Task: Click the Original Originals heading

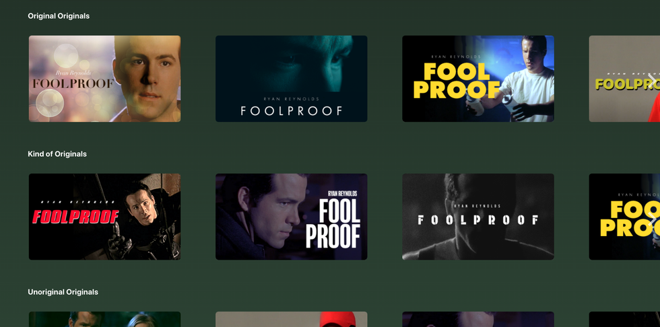Action: [59, 16]
